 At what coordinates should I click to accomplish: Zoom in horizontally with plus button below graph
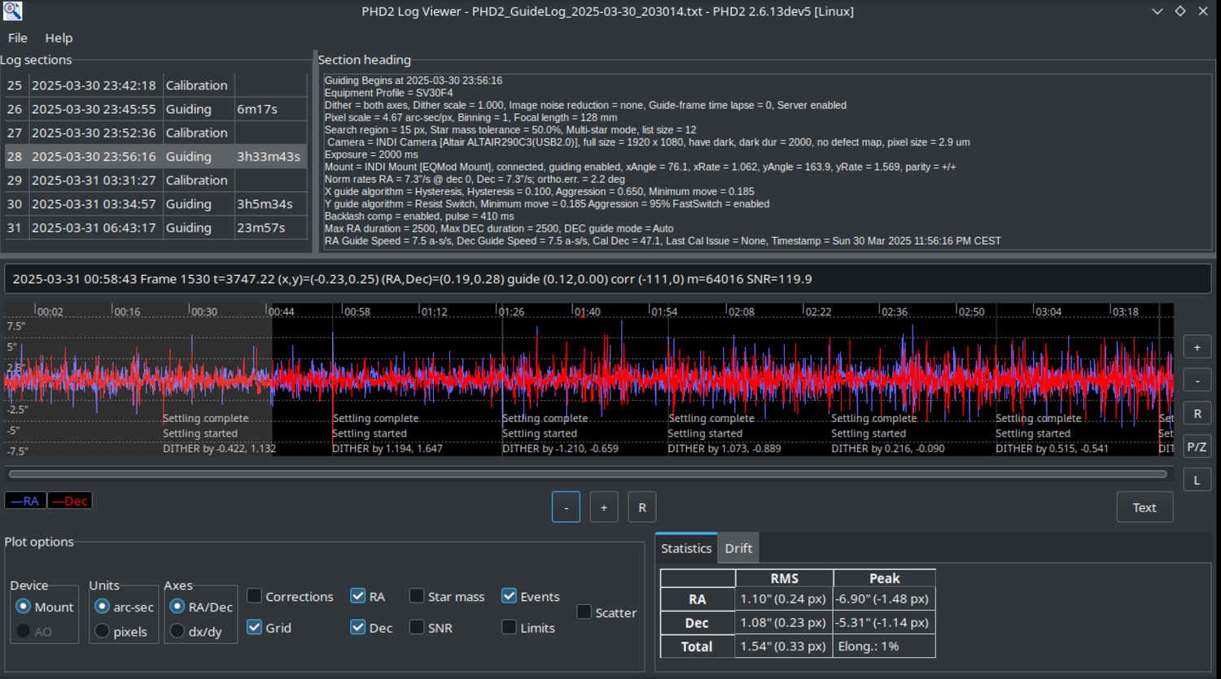[603, 507]
